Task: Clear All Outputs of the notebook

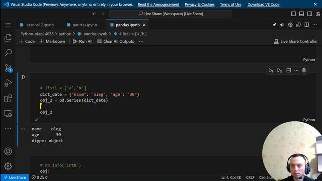Action: click(x=116, y=41)
